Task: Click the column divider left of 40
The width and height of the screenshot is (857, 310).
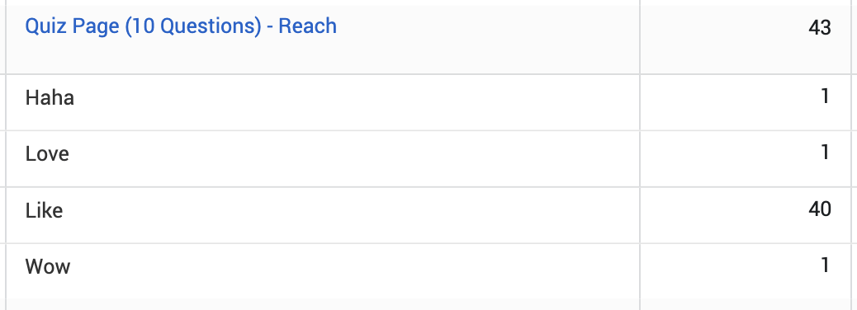Action: point(640,215)
